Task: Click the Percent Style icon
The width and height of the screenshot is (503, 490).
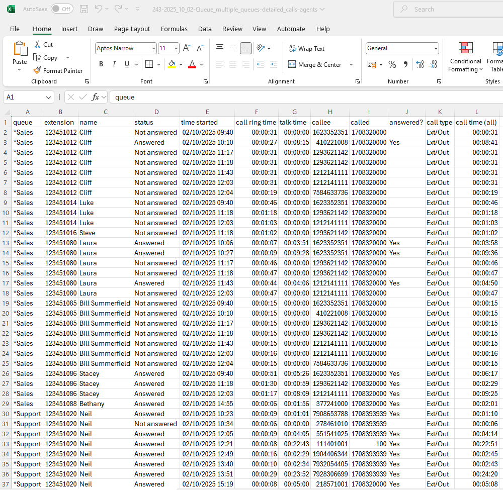Action: [x=392, y=64]
